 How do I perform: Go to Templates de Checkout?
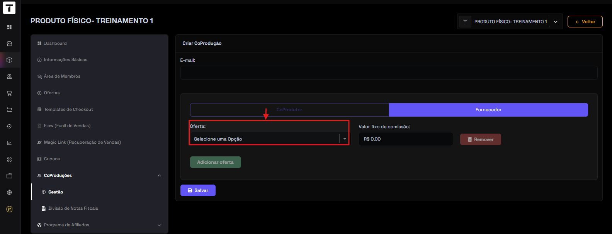68,110
